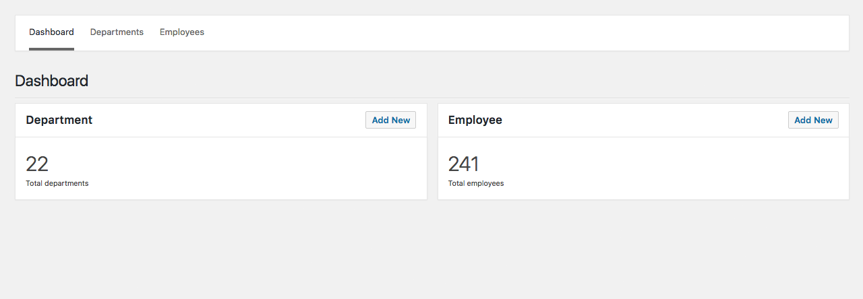Click Employee card header between title and button
The width and height of the screenshot is (863, 299).
coord(641,120)
